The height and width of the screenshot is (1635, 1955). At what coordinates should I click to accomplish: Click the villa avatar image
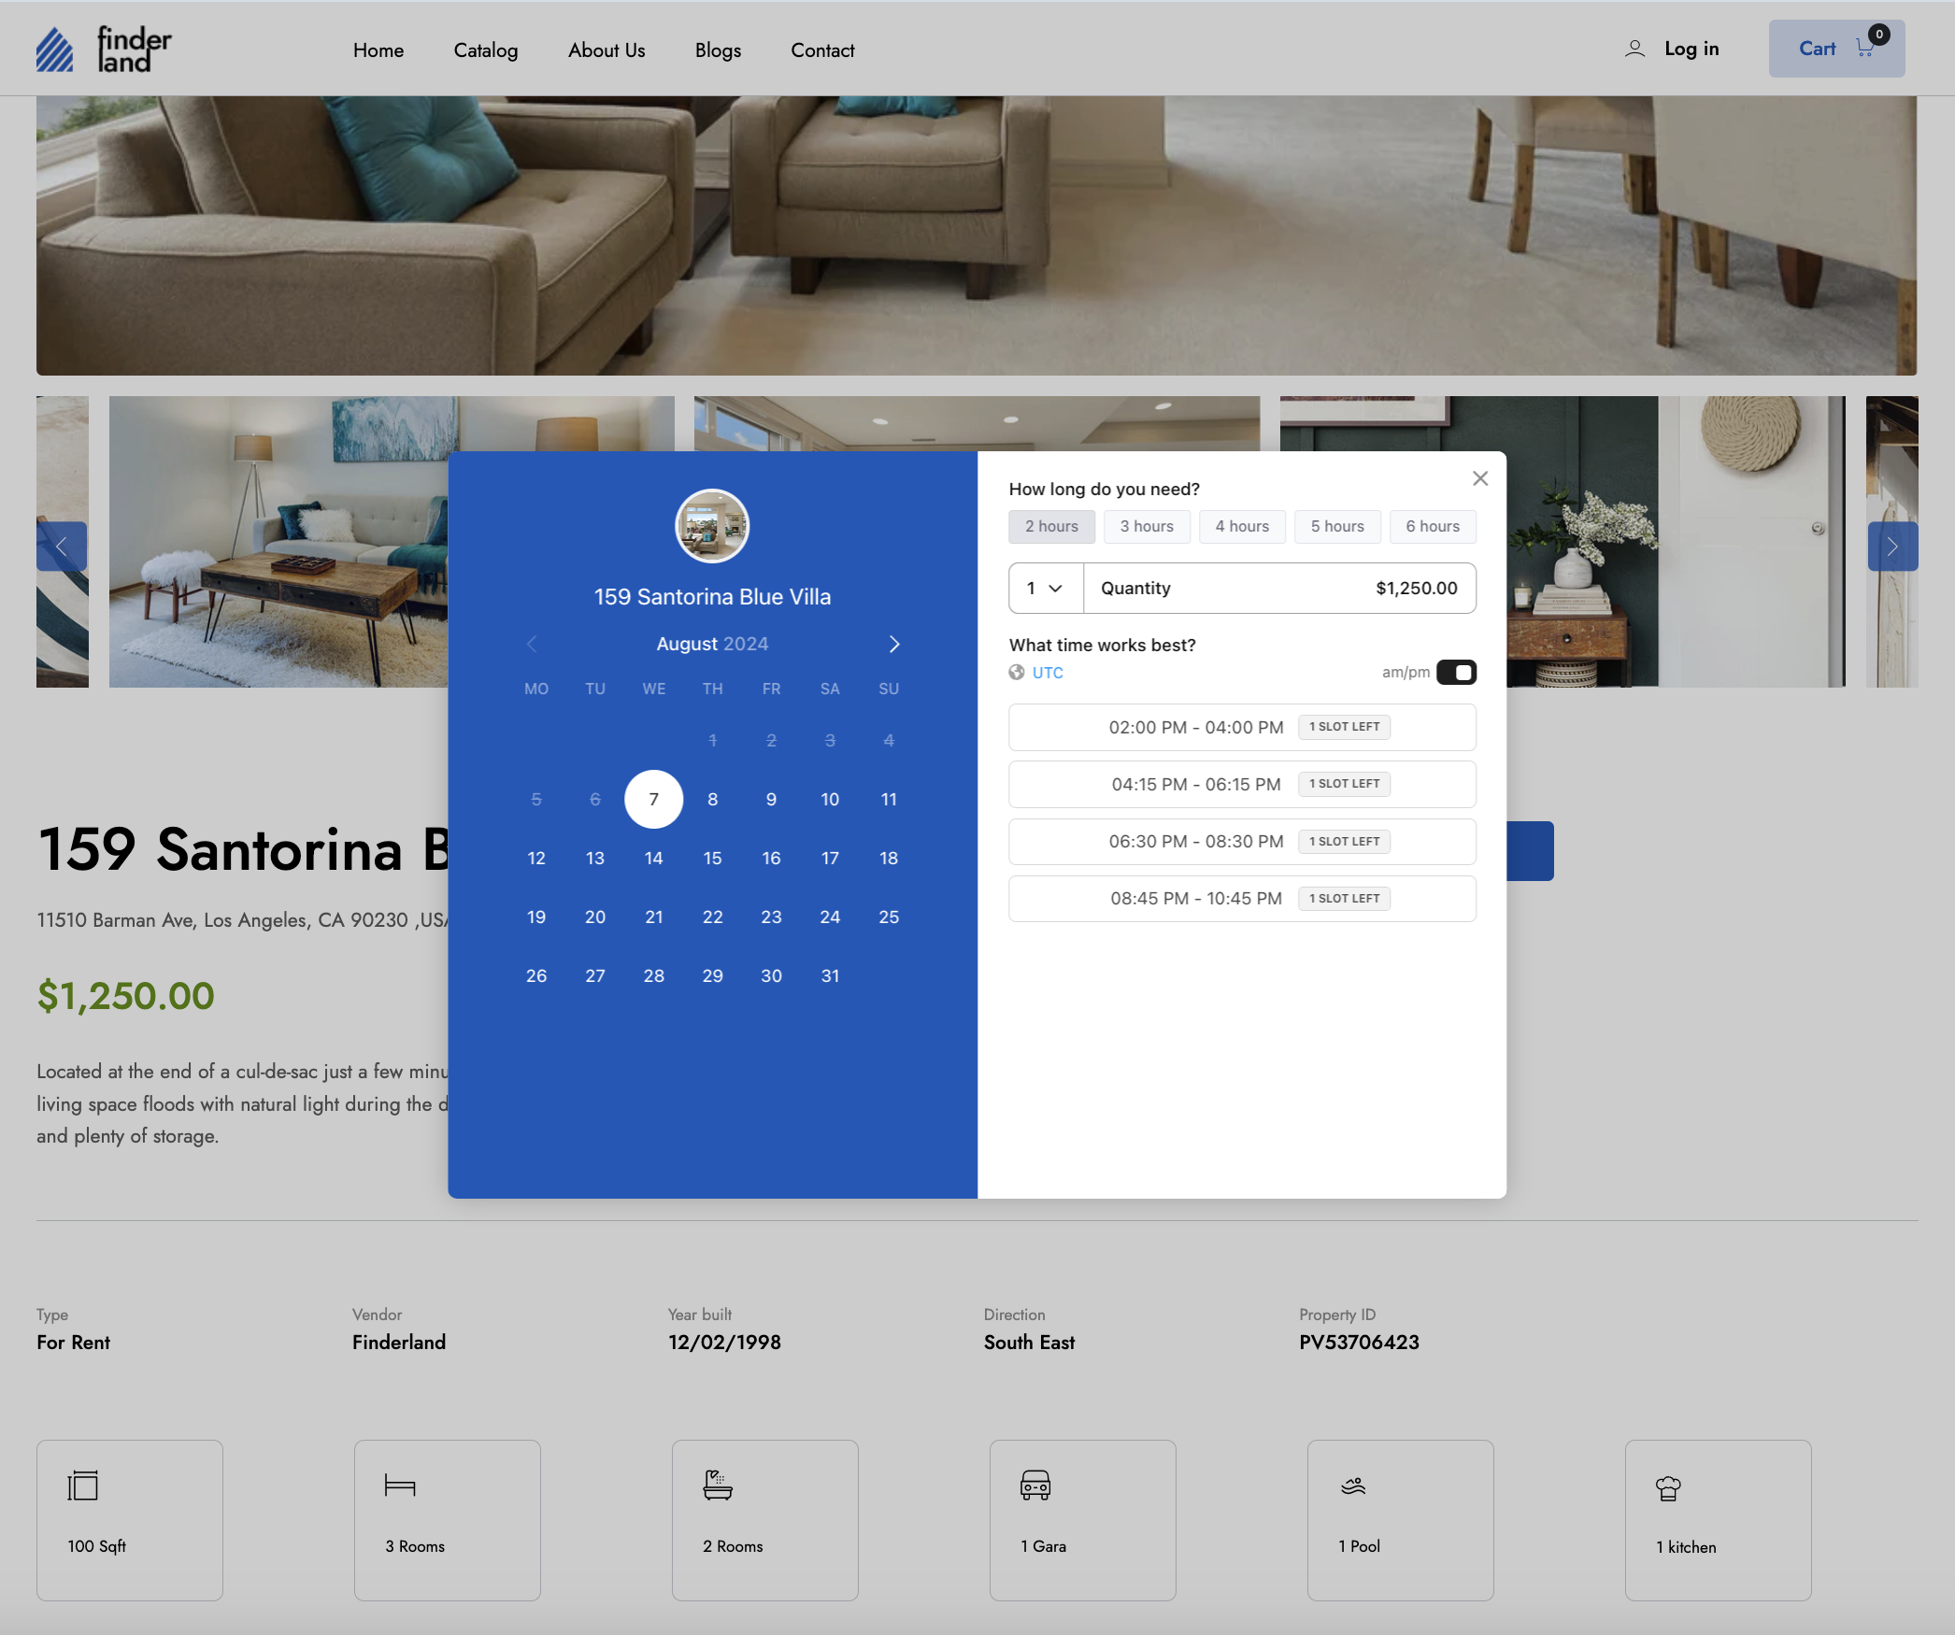(x=712, y=526)
